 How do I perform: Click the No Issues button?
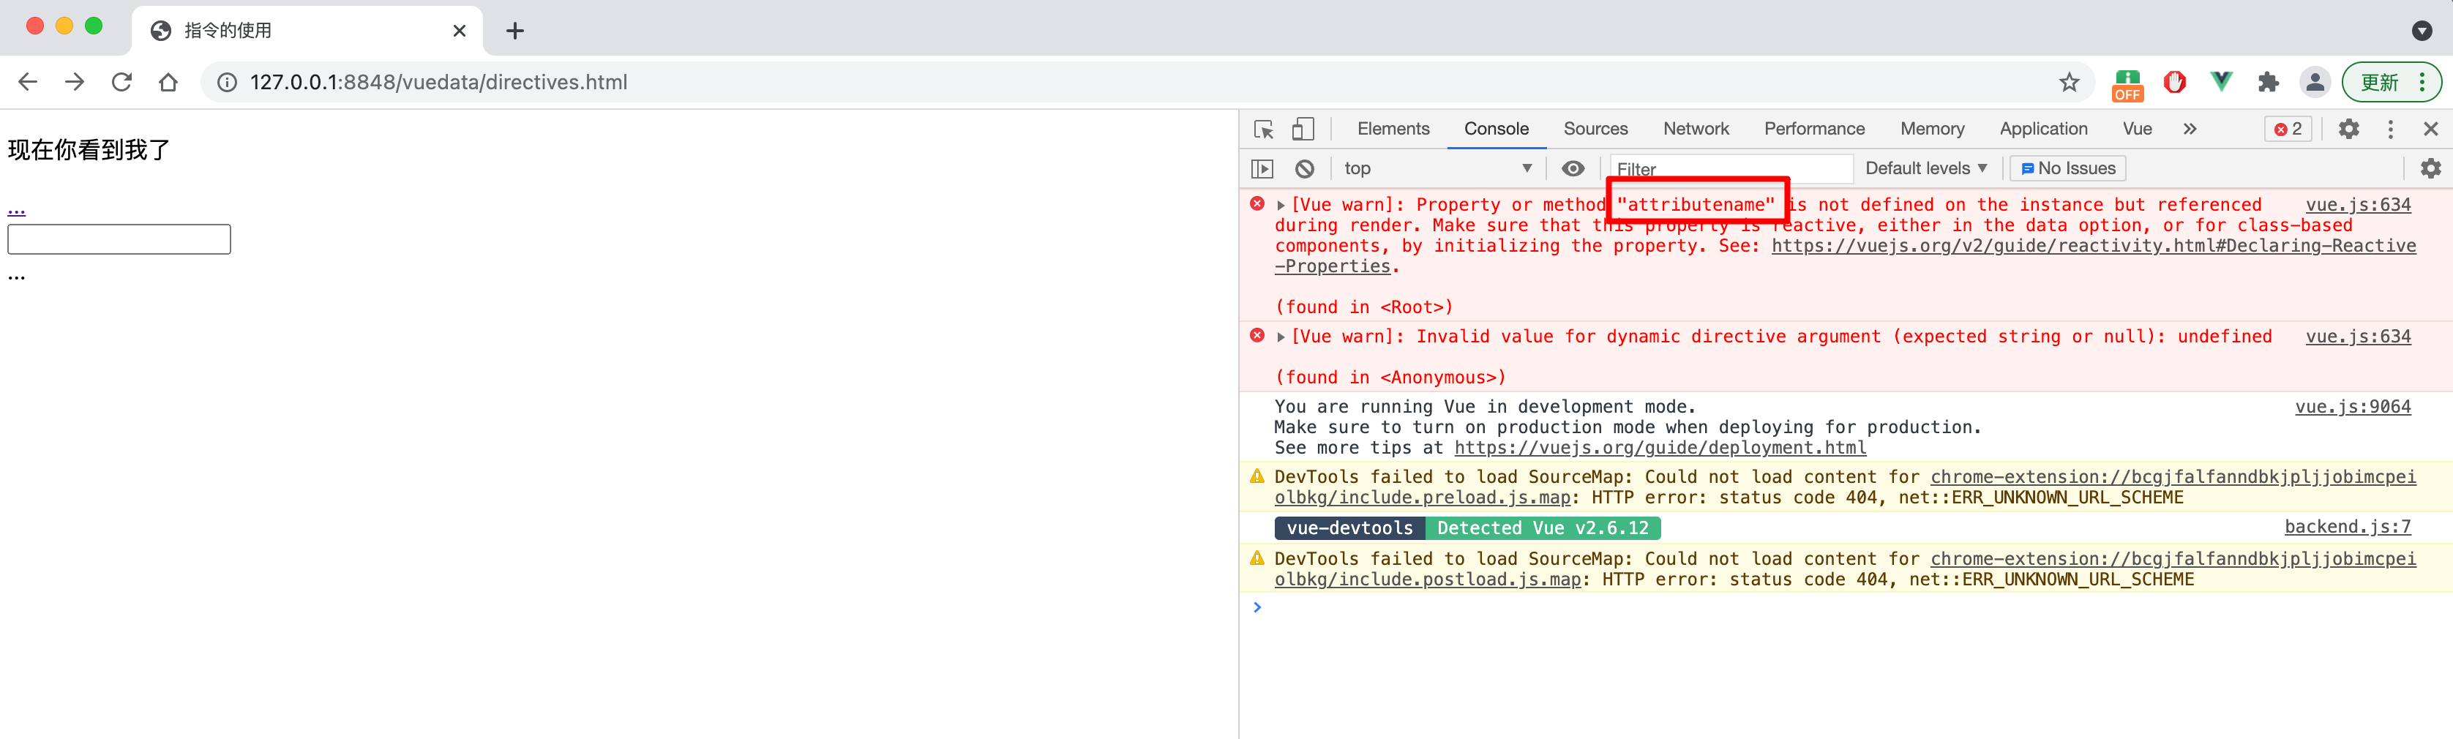point(2067,168)
